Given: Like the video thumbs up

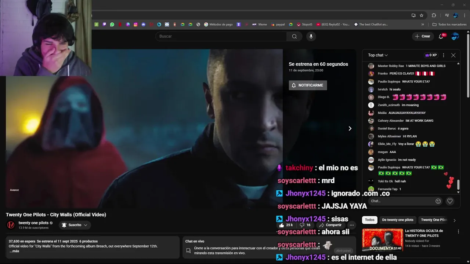Looking at the screenshot, I should (286, 225).
